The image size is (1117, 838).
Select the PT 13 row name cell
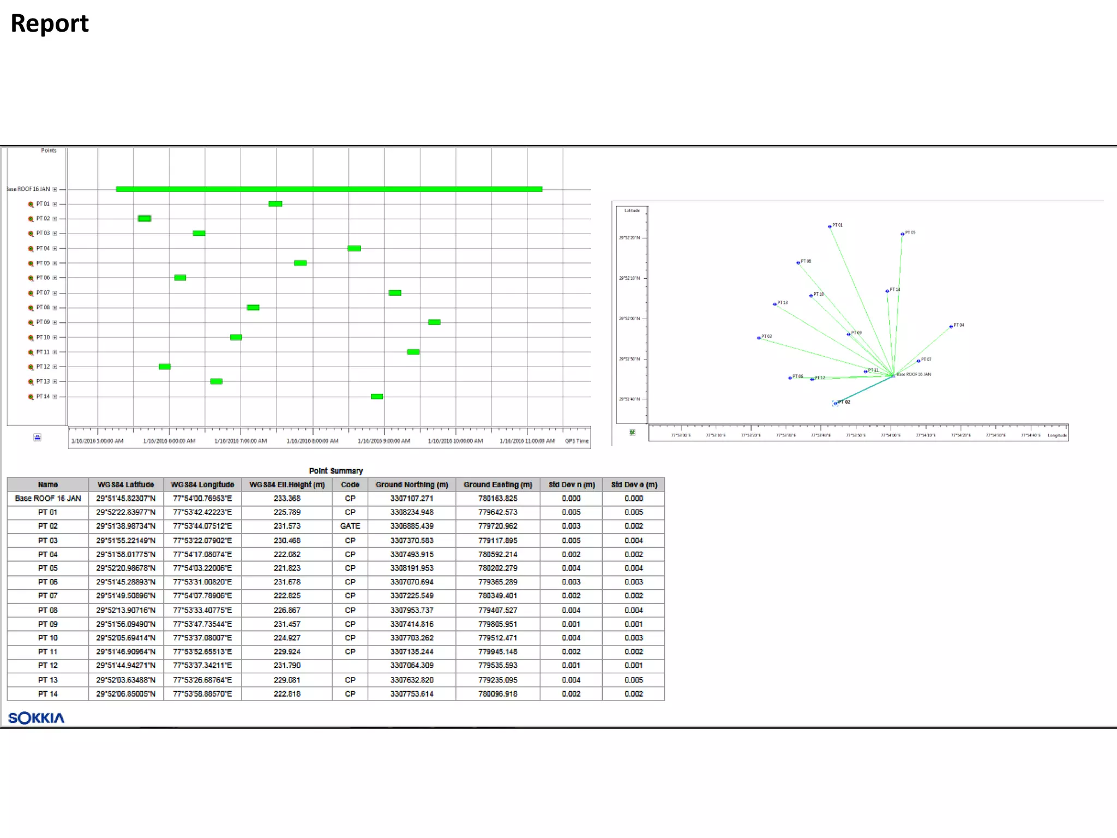(x=48, y=680)
